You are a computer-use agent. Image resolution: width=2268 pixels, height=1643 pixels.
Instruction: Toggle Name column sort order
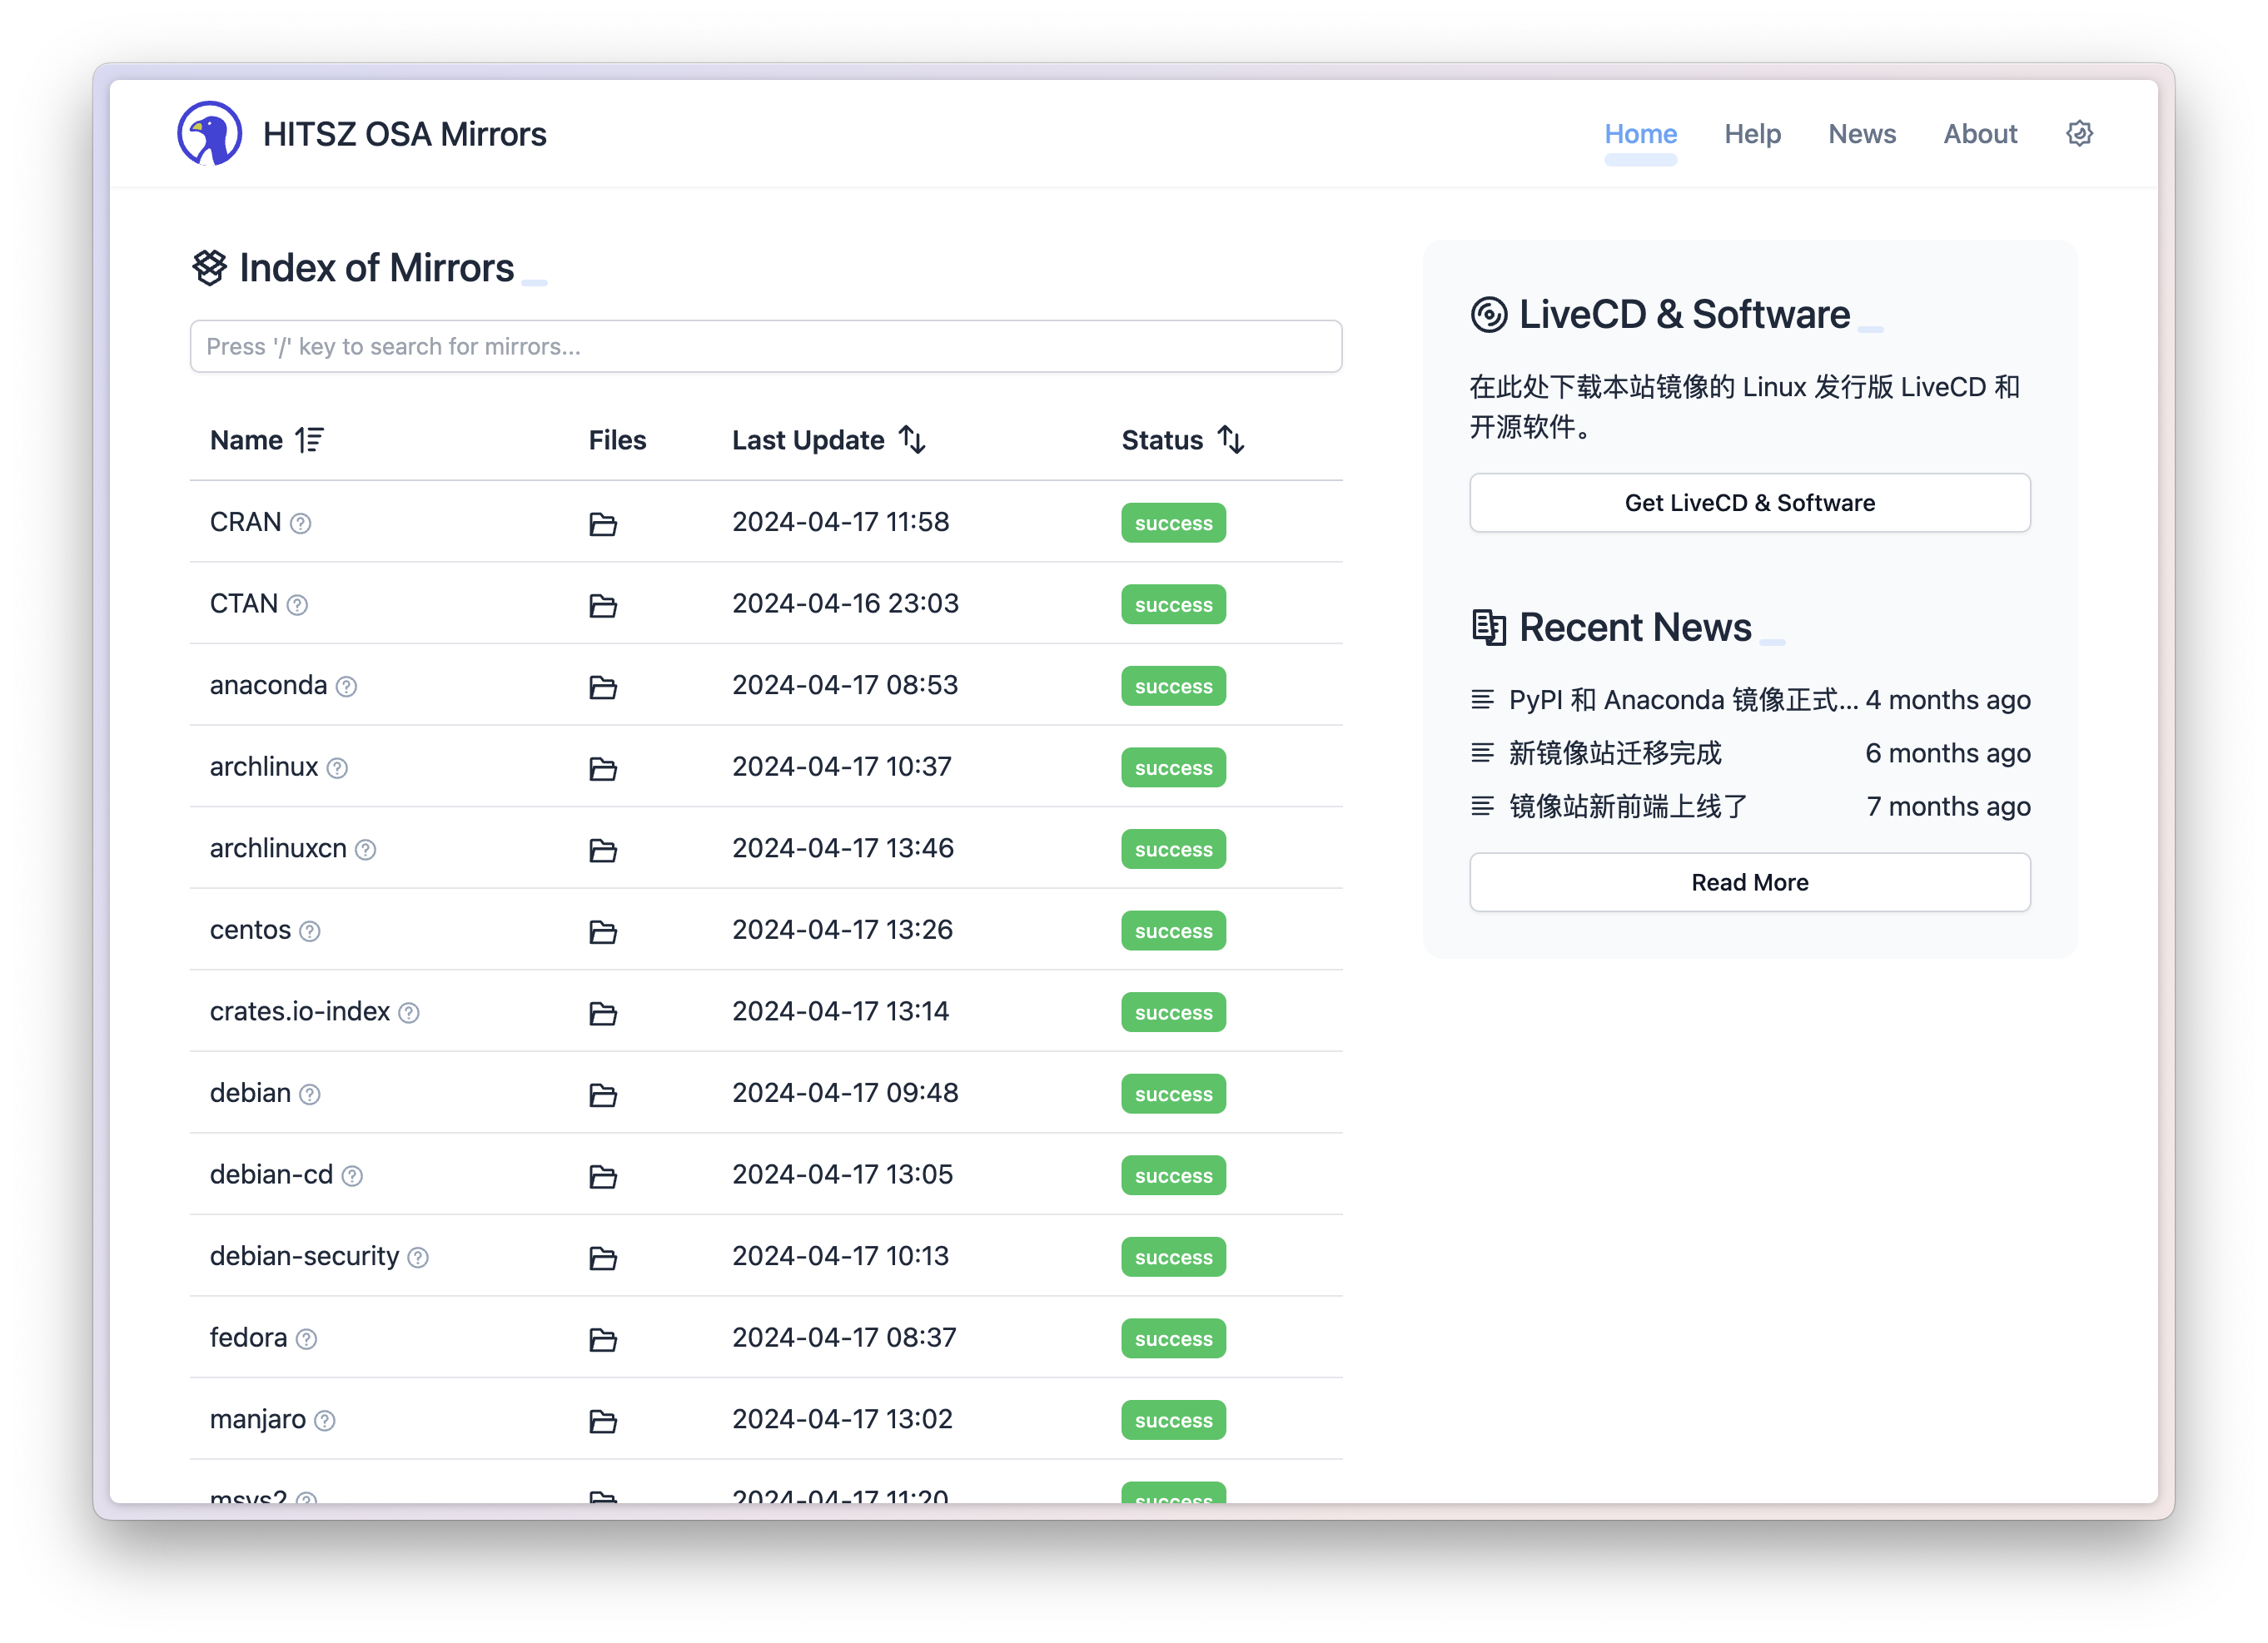coord(309,439)
